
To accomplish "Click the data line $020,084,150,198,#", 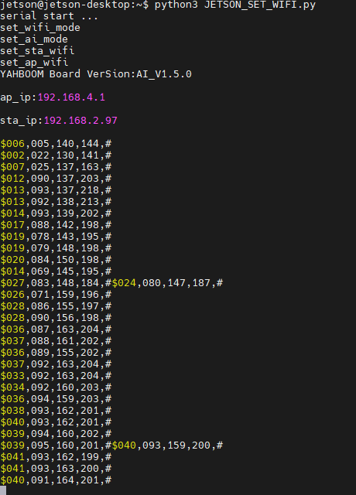I will pyautogui.click(x=56, y=260).
